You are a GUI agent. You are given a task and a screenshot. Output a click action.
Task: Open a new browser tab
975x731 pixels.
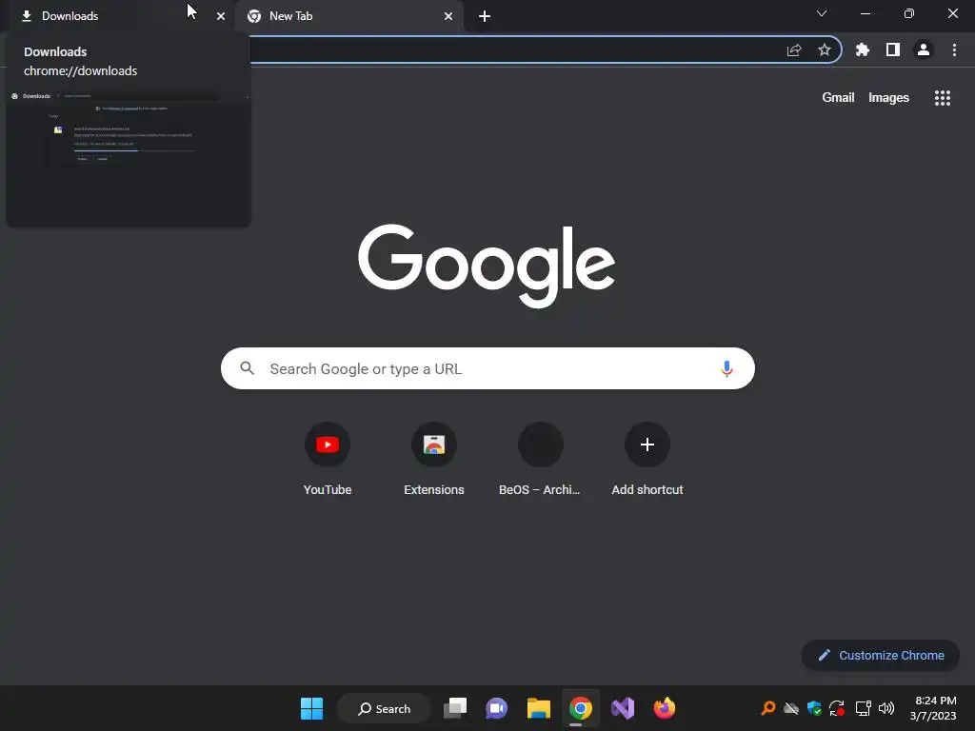485,16
